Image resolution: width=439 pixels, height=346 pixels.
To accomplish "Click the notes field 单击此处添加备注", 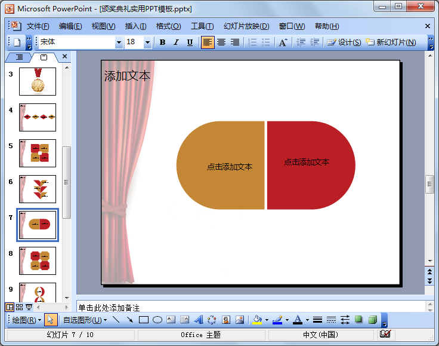I will click(251, 308).
